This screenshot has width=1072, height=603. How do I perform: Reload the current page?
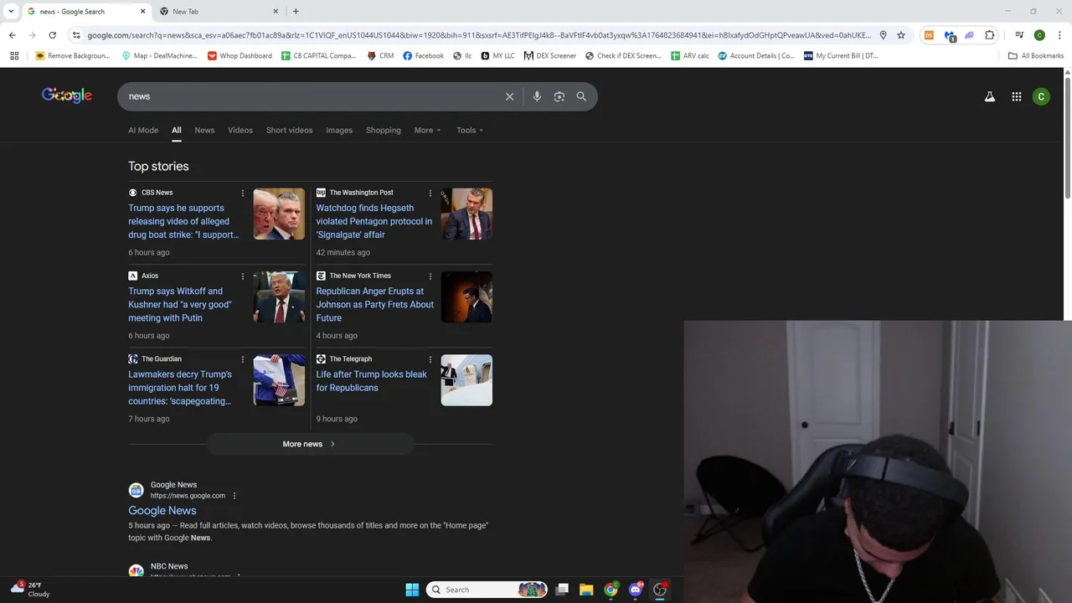[x=52, y=35]
